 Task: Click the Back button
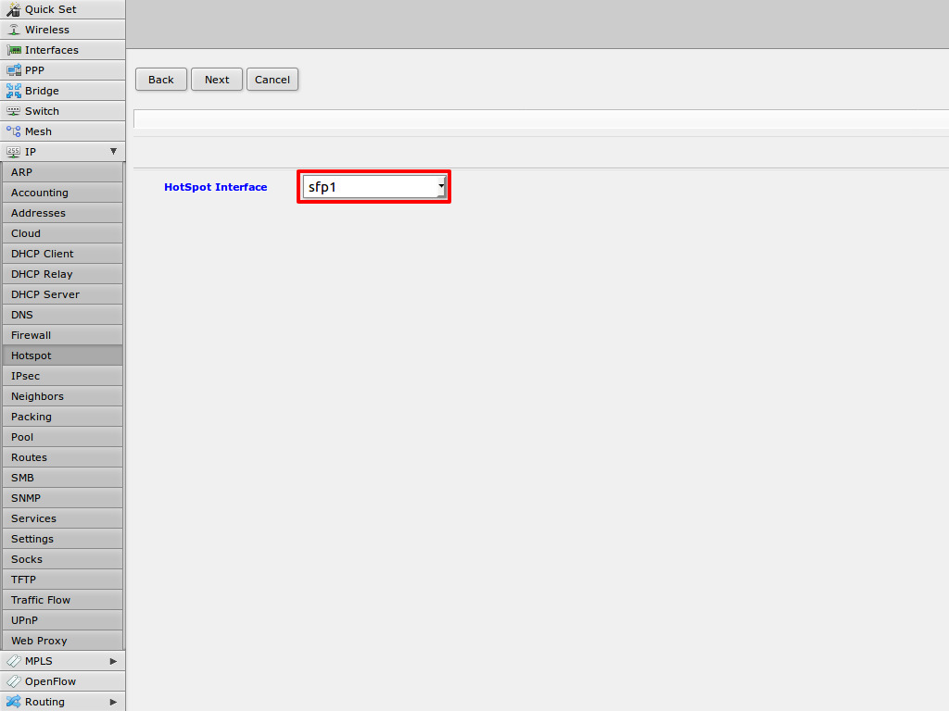click(x=161, y=80)
